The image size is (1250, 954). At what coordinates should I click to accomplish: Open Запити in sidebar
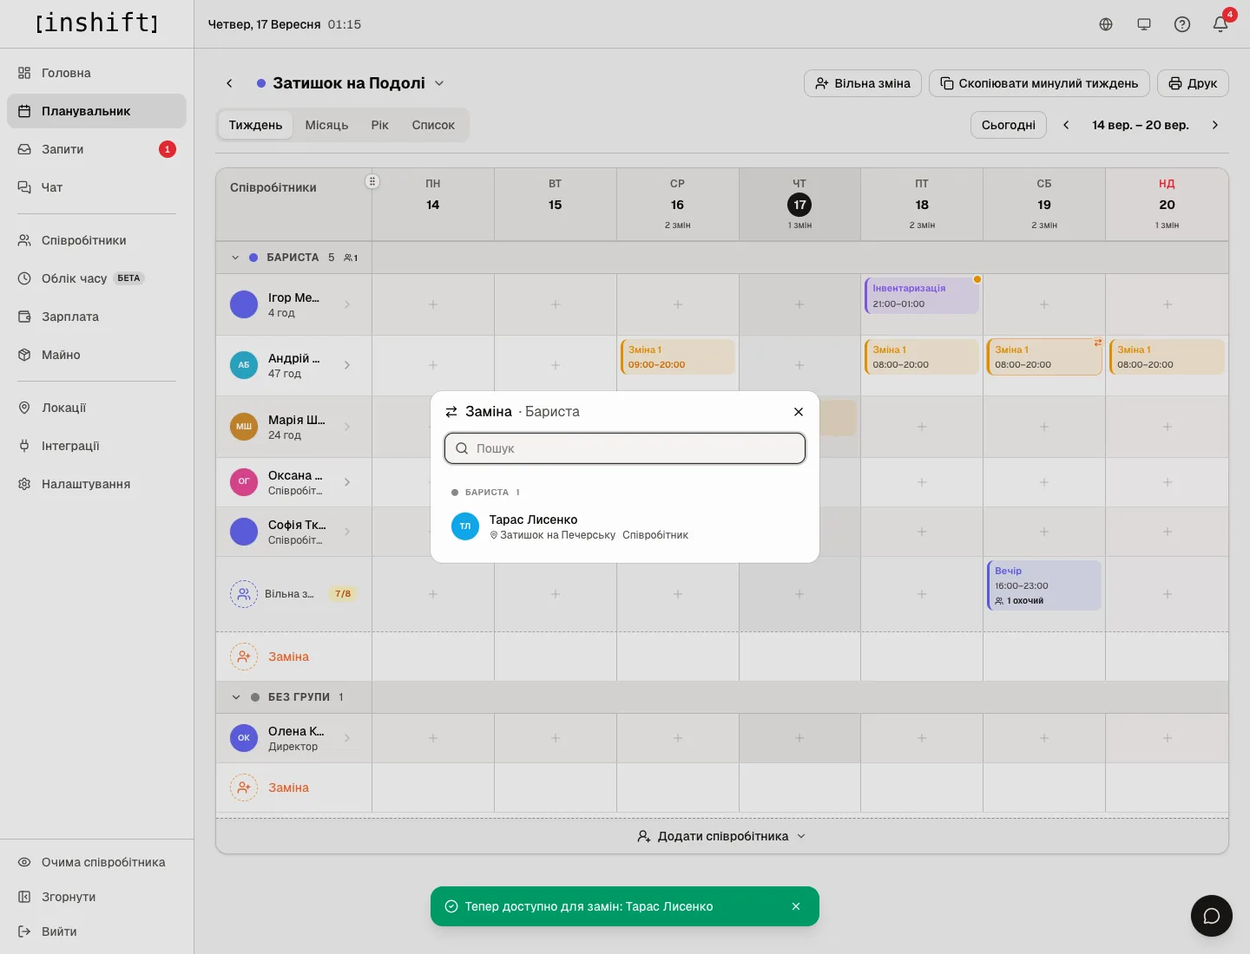96,149
